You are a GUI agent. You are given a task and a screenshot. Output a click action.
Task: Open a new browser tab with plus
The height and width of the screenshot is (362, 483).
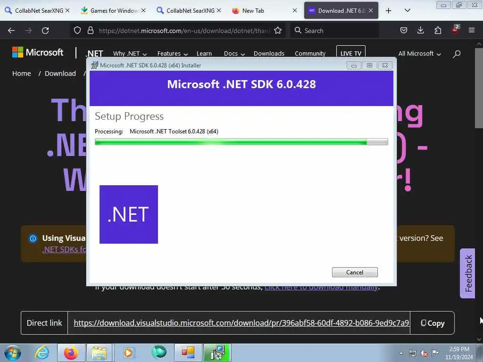[389, 11]
